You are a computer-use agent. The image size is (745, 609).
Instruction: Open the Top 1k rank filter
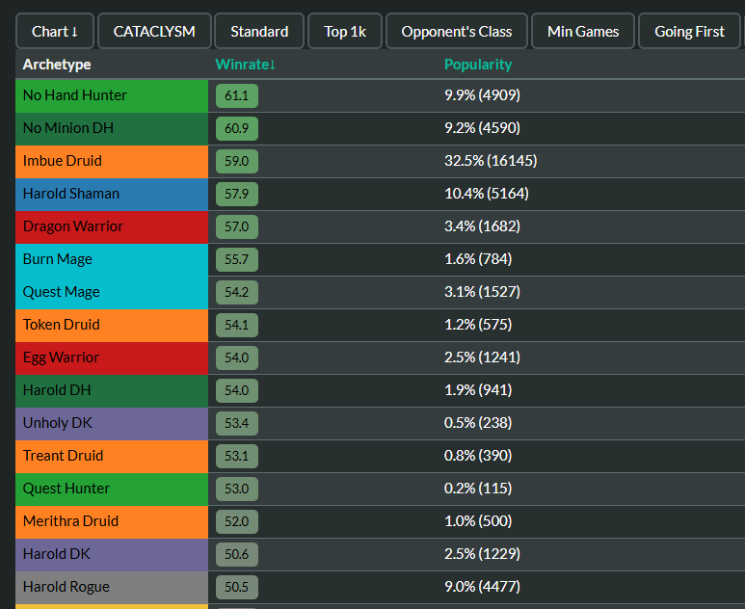tap(345, 32)
